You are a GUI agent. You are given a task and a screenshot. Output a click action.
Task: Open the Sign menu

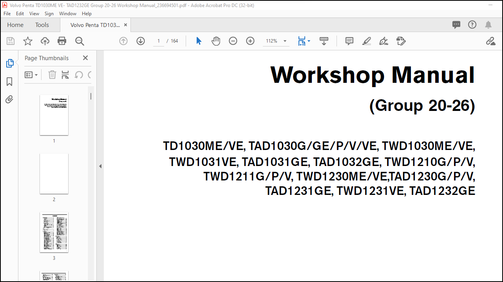pos(49,13)
